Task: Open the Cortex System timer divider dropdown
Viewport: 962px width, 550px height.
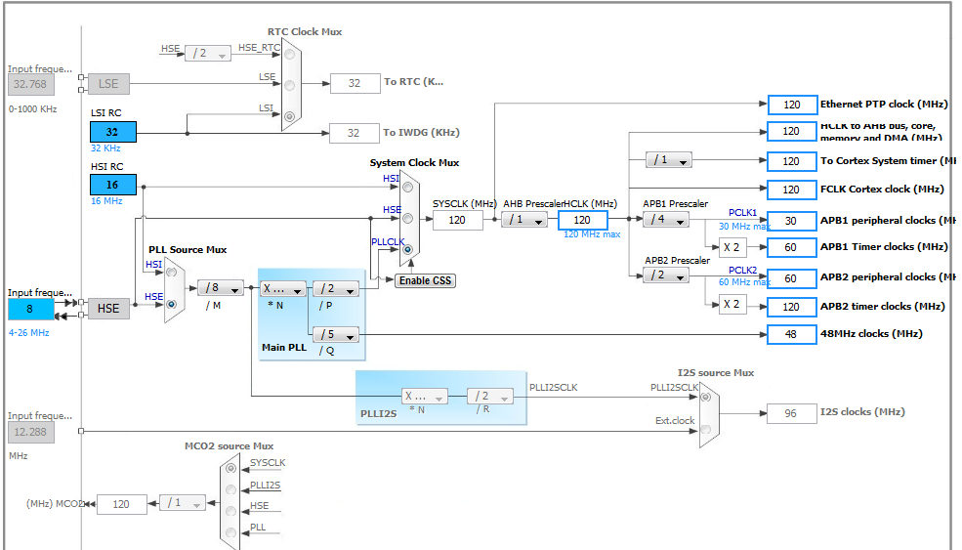Action: [669, 160]
